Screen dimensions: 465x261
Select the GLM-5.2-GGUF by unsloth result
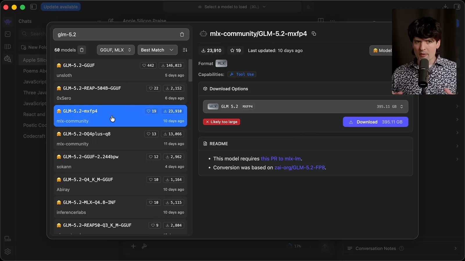[x=120, y=70]
